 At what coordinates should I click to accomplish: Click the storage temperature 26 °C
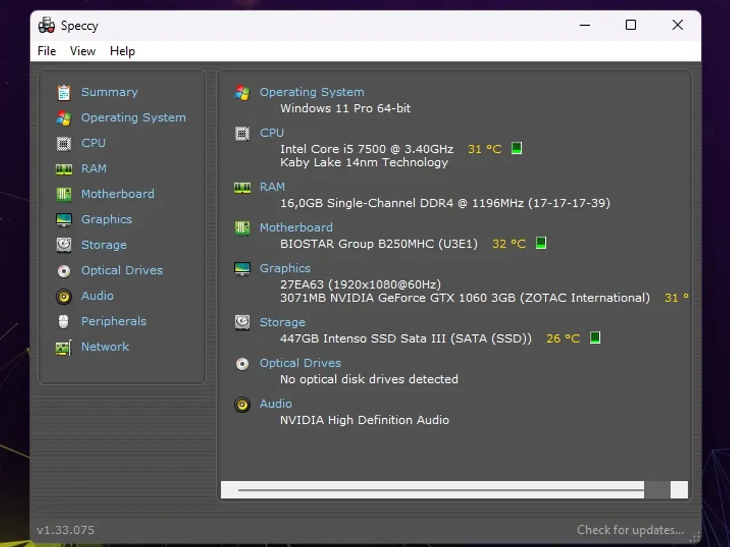click(563, 338)
